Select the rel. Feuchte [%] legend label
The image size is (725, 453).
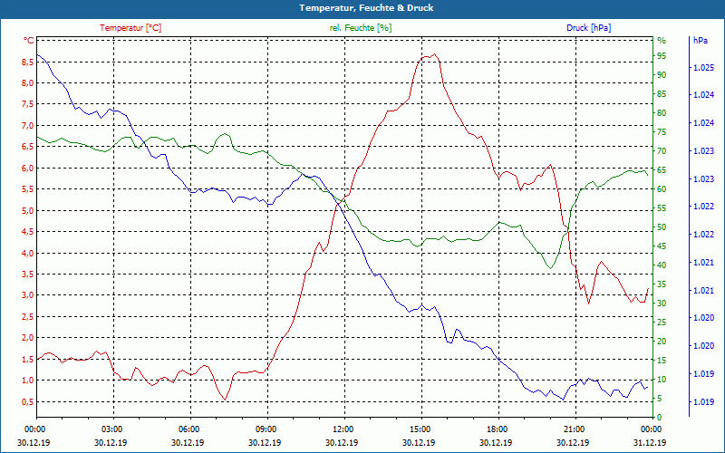360,28
